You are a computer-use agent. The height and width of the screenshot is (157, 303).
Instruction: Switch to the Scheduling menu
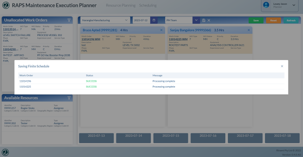(148, 5)
